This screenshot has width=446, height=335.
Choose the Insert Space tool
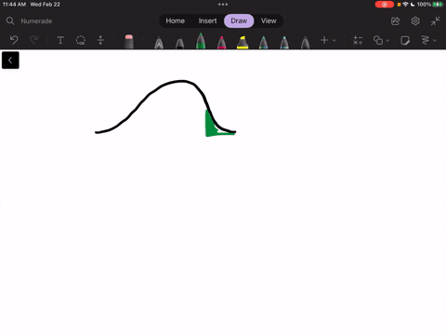pyautogui.click(x=100, y=40)
